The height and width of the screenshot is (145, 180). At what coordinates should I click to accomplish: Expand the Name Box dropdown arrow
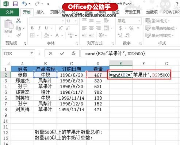tap(32, 53)
